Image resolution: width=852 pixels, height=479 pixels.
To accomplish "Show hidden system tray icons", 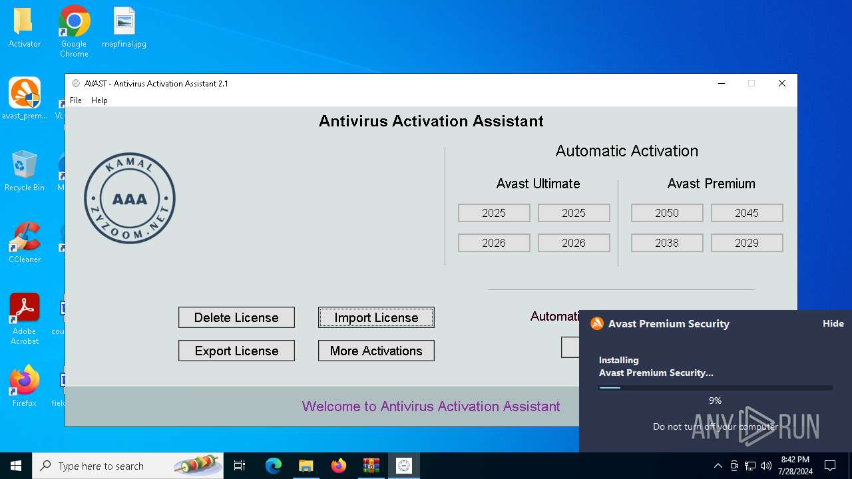I will tap(718, 466).
